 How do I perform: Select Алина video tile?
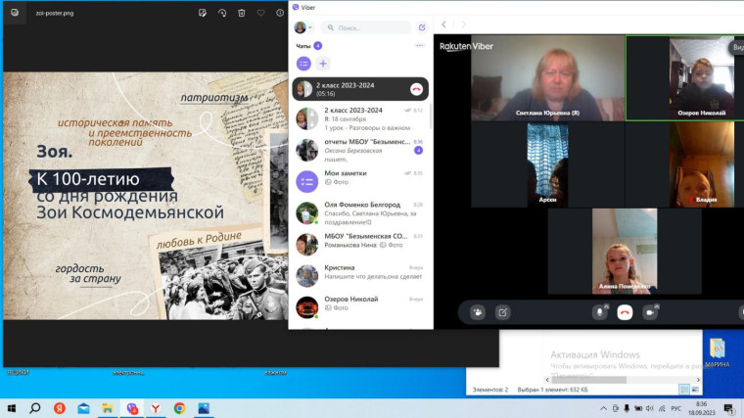(625, 251)
